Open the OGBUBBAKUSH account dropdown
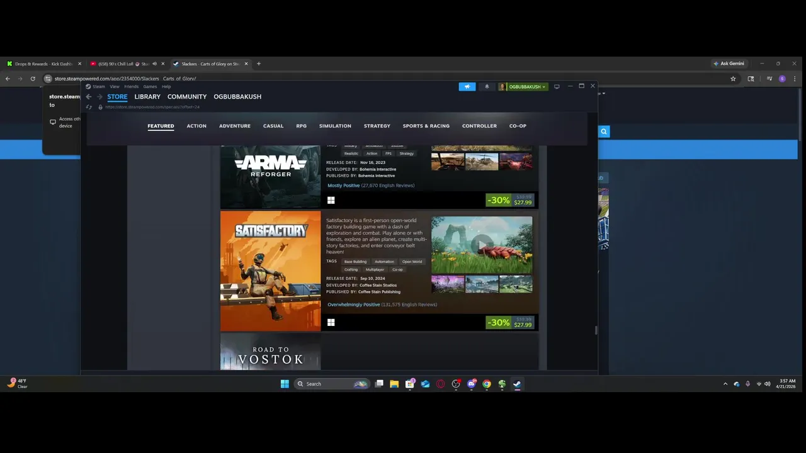Image resolution: width=806 pixels, height=453 pixels. click(523, 87)
